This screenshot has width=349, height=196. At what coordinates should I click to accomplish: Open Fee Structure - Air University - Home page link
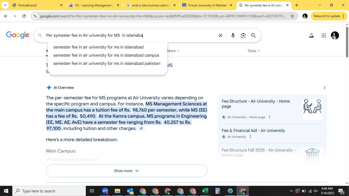[x=256, y=104]
